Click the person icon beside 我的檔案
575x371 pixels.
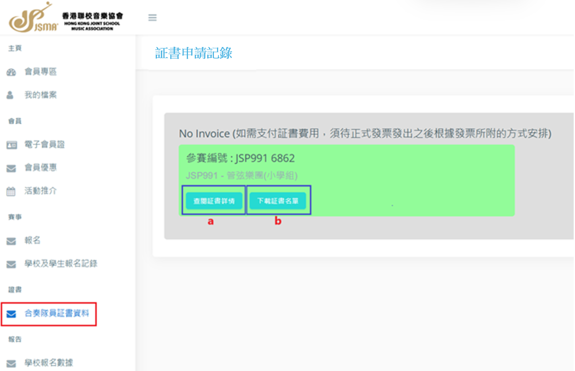pyautogui.click(x=10, y=95)
